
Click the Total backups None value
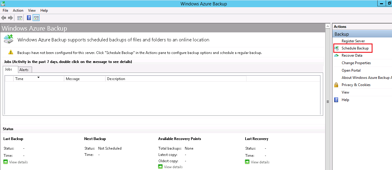(189, 148)
